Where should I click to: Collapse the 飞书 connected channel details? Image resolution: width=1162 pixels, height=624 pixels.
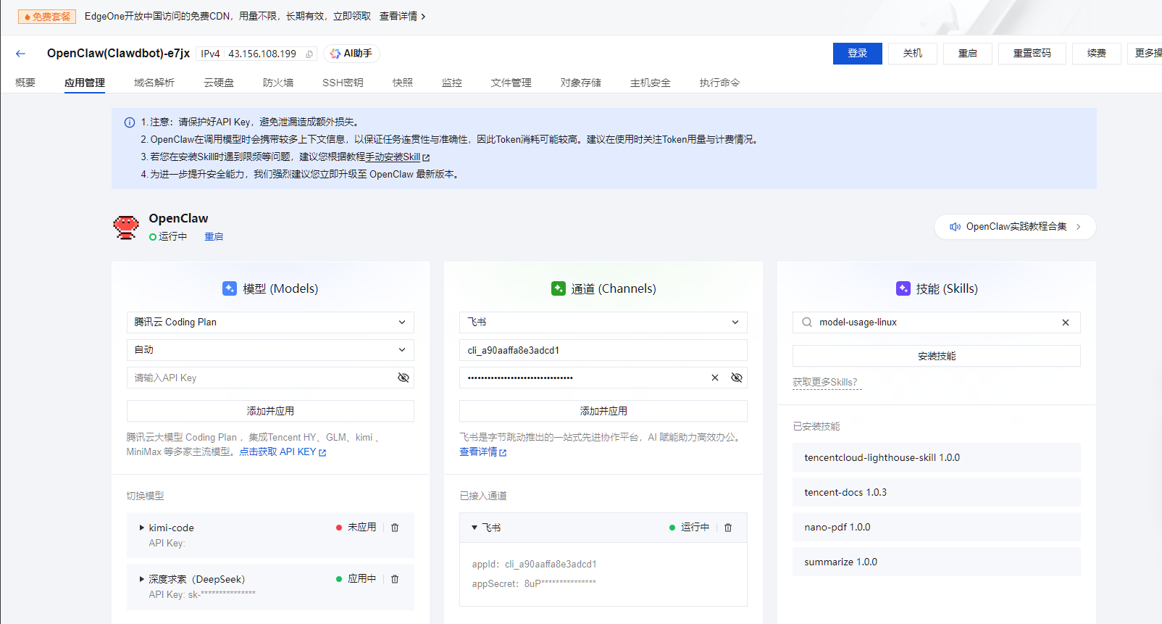(x=475, y=528)
